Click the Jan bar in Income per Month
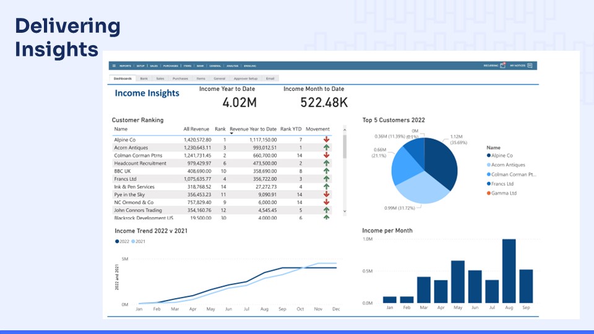The width and height of the screenshot is (594, 334). pos(390,299)
